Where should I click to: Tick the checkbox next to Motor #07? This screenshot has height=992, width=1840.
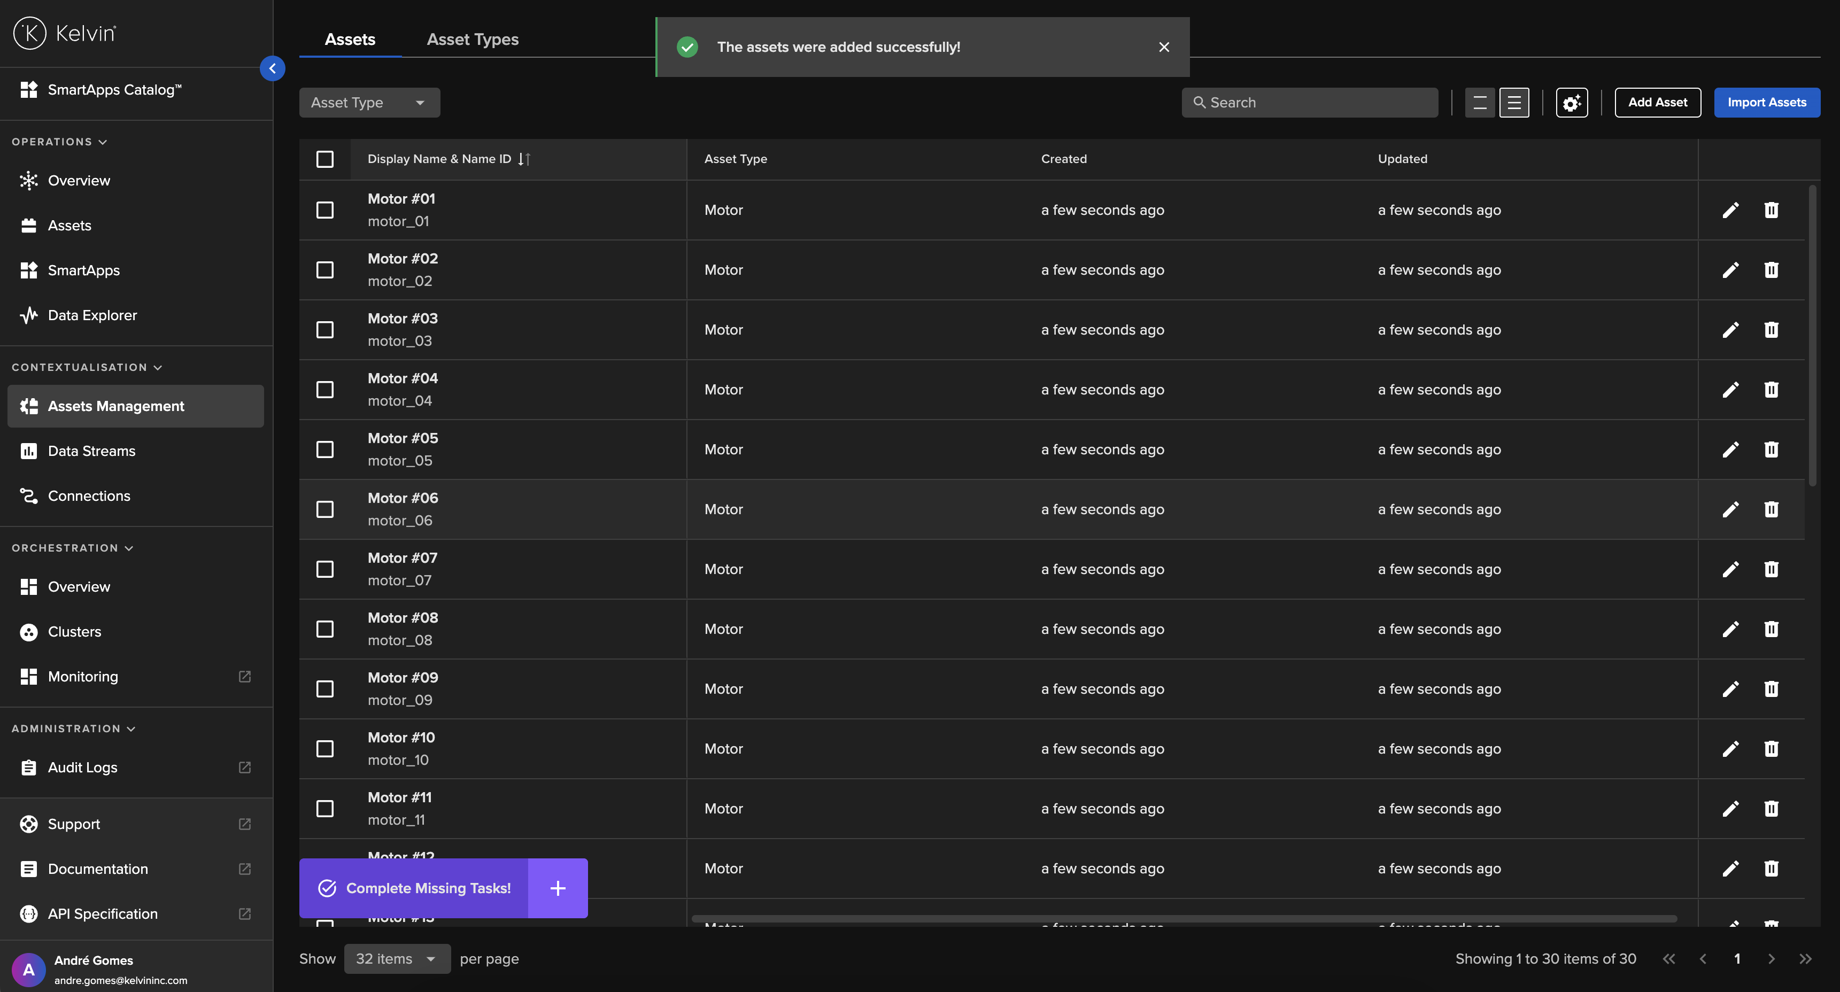tap(325, 569)
